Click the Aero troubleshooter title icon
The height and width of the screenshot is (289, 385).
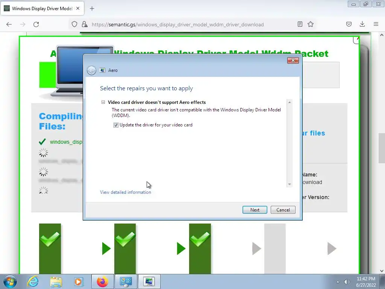pyautogui.click(x=102, y=70)
